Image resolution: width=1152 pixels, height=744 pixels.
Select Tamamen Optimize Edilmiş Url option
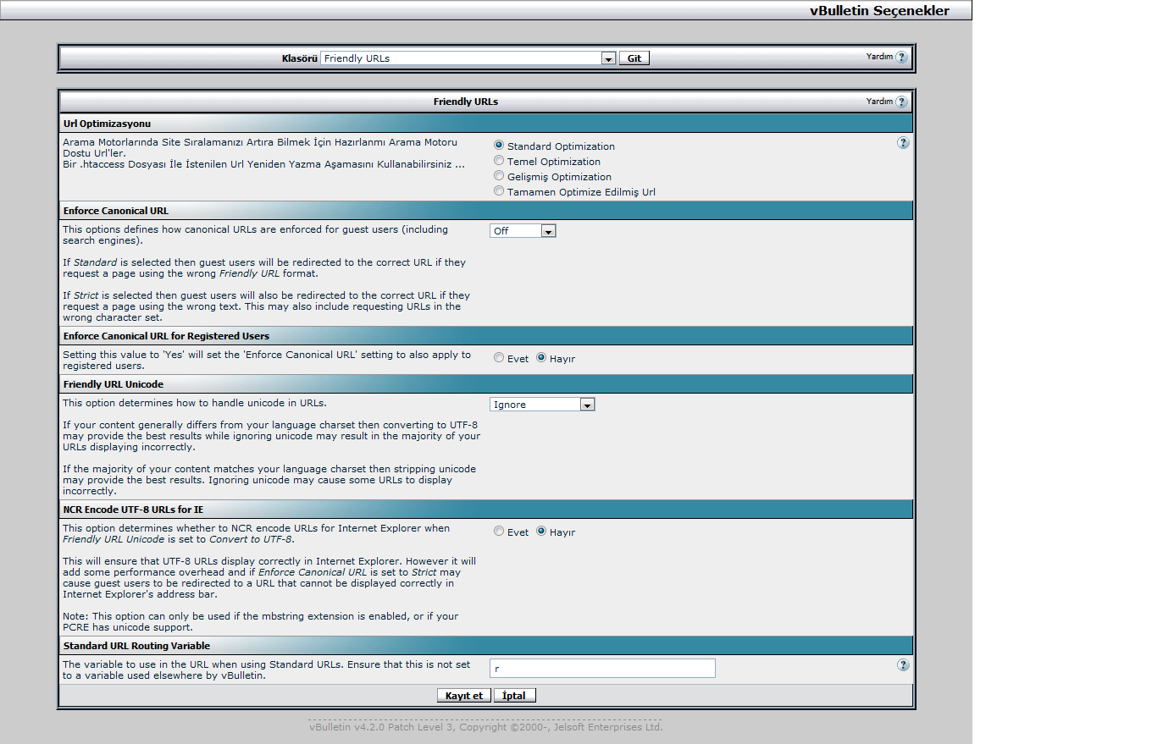499,191
